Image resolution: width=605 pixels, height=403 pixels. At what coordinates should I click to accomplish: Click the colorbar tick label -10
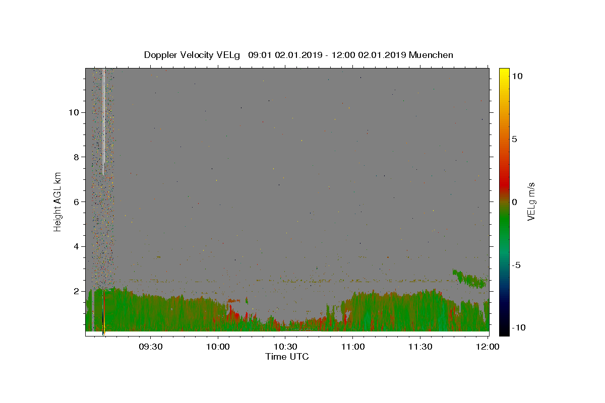click(518, 327)
